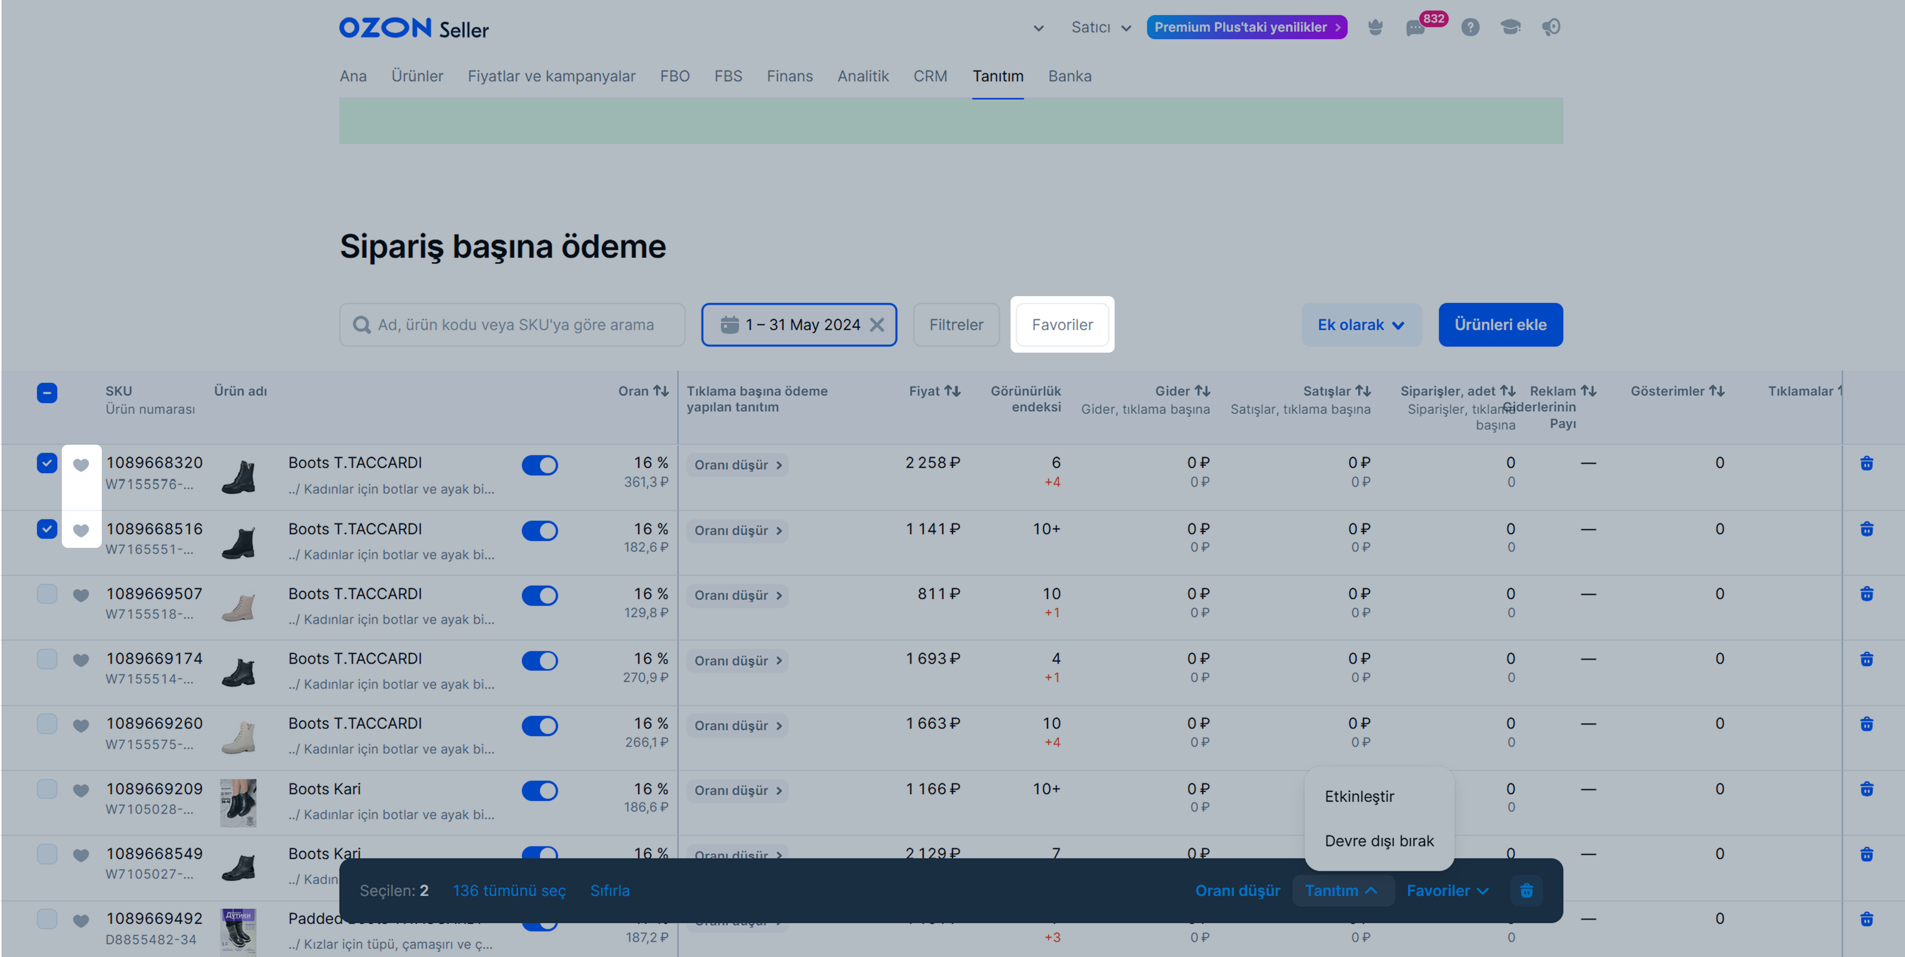This screenshot has width=1905, height=957.
Task: Click Oranı düşür in the action bar
Action: pyautogui.click(x=1237, y=890)
